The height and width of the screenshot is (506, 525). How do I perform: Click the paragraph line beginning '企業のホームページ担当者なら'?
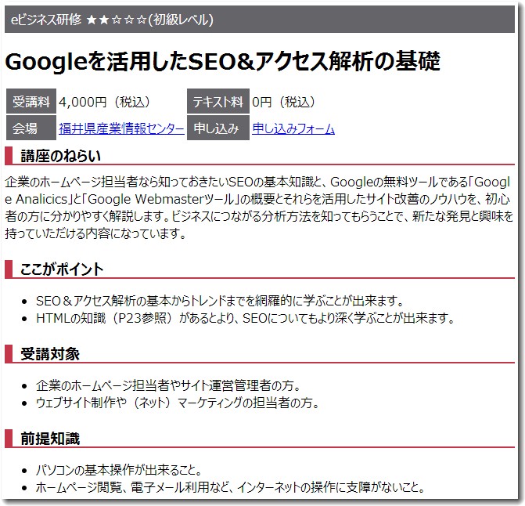(258, 182)
